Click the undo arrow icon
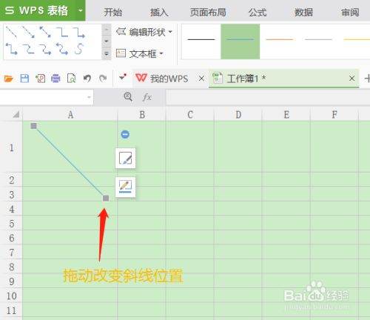The image size is (370, 320). click(87, 79)
